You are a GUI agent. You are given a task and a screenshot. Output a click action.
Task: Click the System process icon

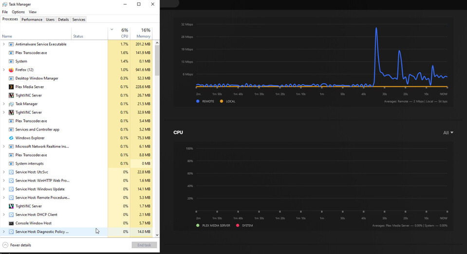click(11, 61)
